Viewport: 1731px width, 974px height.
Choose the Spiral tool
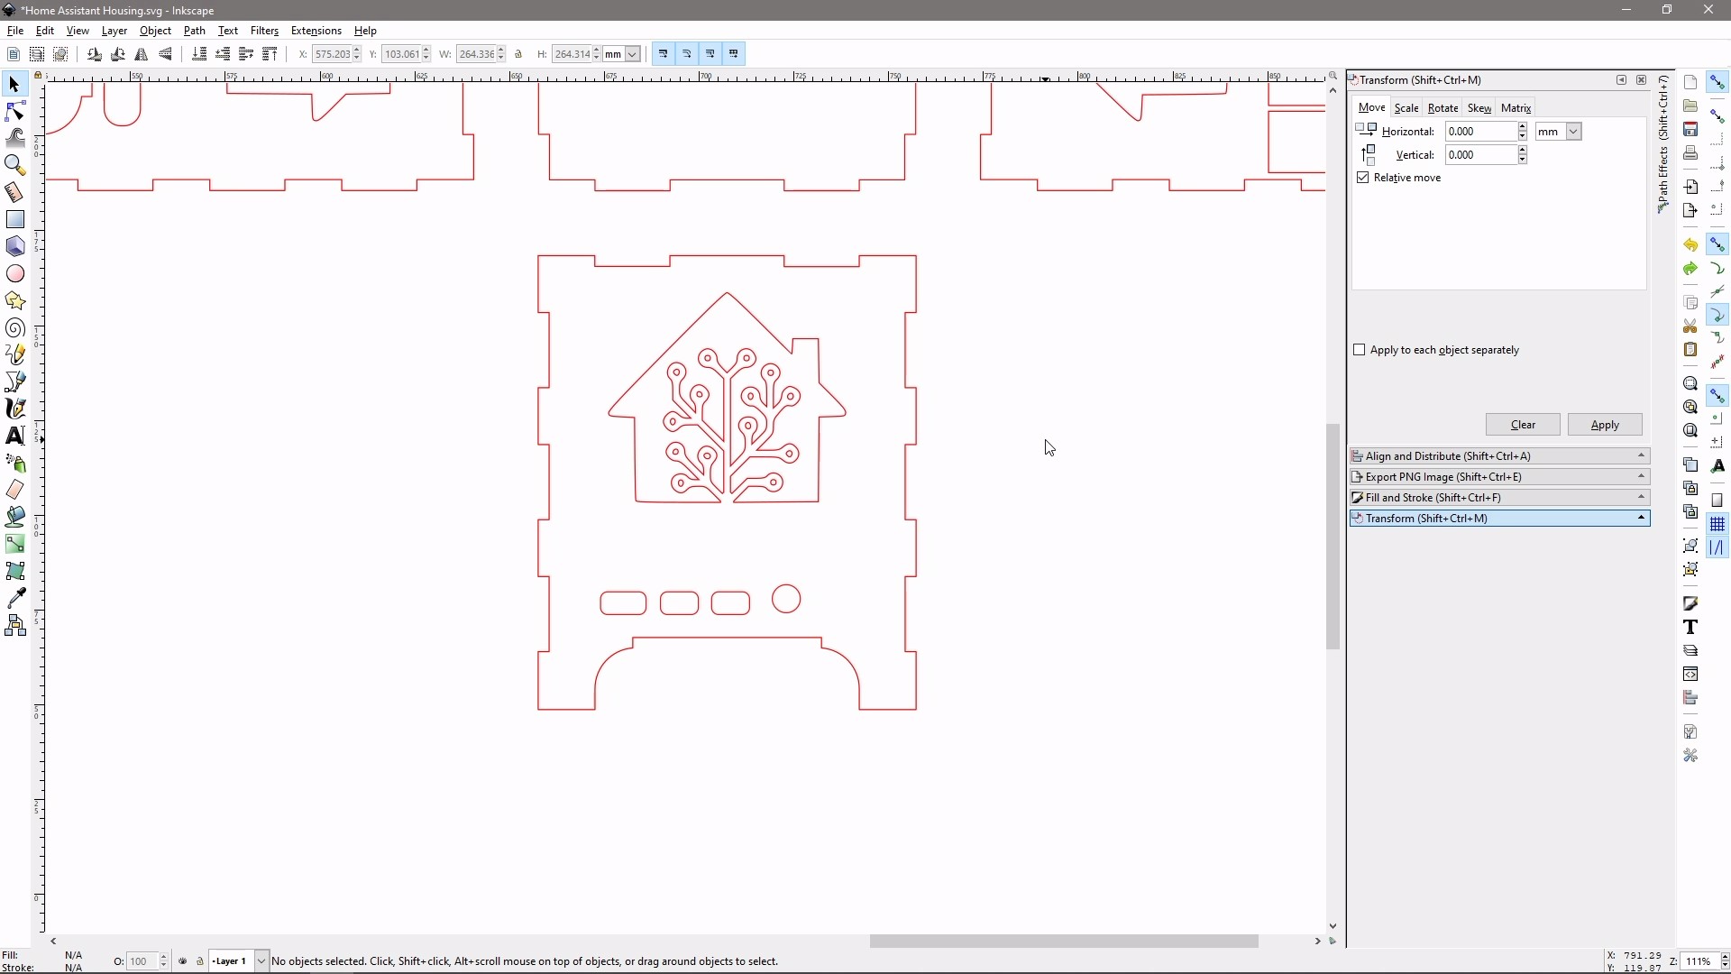pos(15,328)
